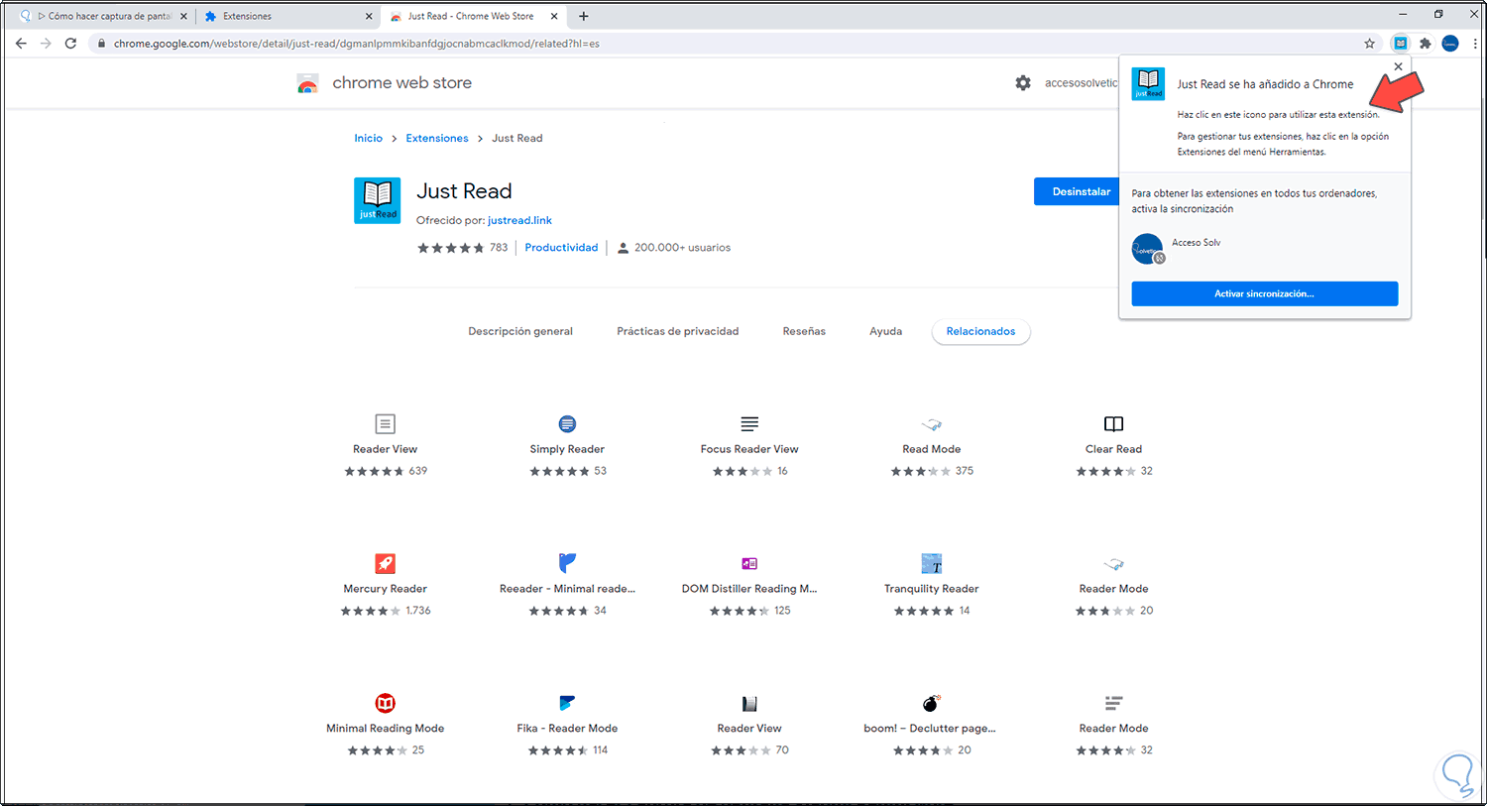Click the "200.000+ usuarios" text
1487x806 pixels.
coord(682,248)
